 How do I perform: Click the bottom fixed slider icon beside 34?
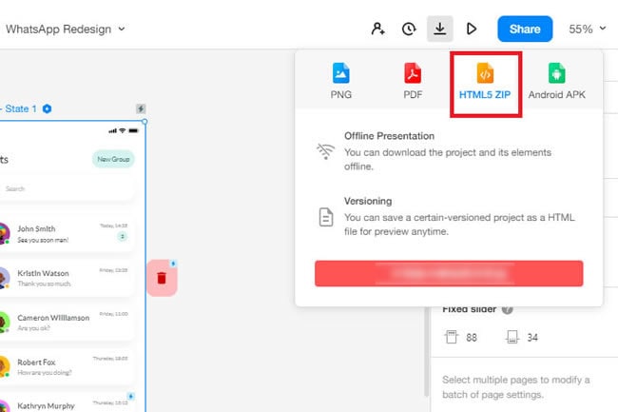pos(512,337)
